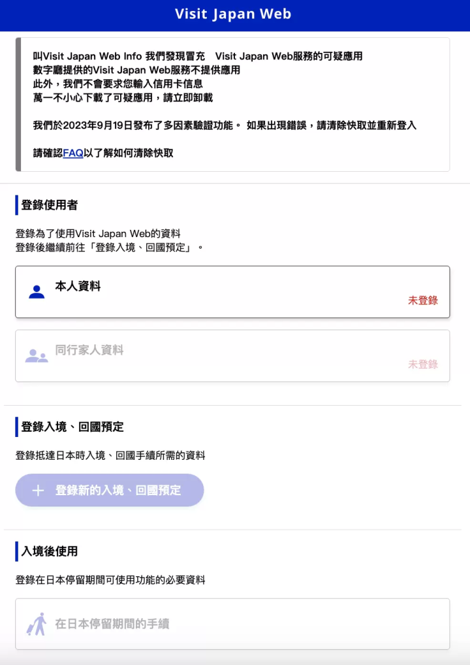Click the family members icon
The image size is (470, 665).
tap(37, 356)
